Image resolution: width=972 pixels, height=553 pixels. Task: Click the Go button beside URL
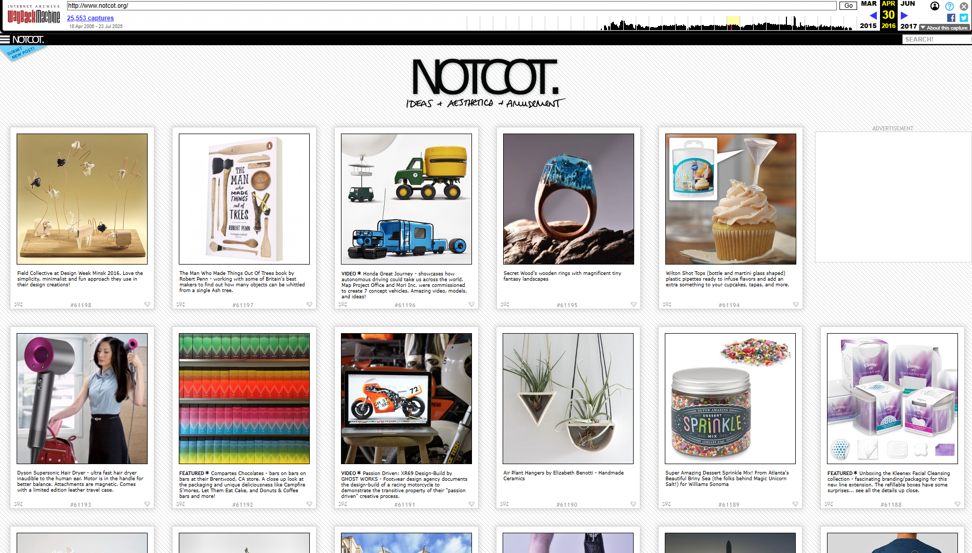tap(848, 6)
